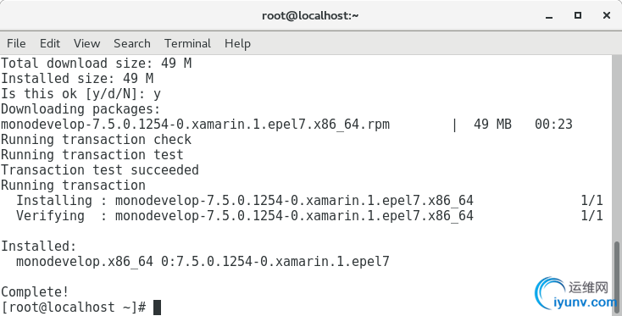Screen dimensions: 622x316
Task: Click the "Total download size" line
Action: pyautogui.click(x=97, y=64)
